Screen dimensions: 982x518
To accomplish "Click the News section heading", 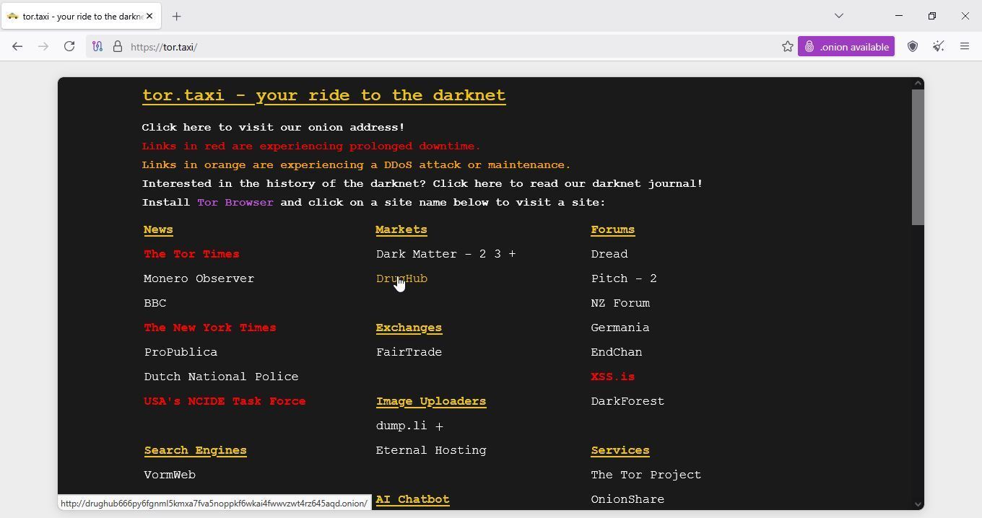I will 158,229.
